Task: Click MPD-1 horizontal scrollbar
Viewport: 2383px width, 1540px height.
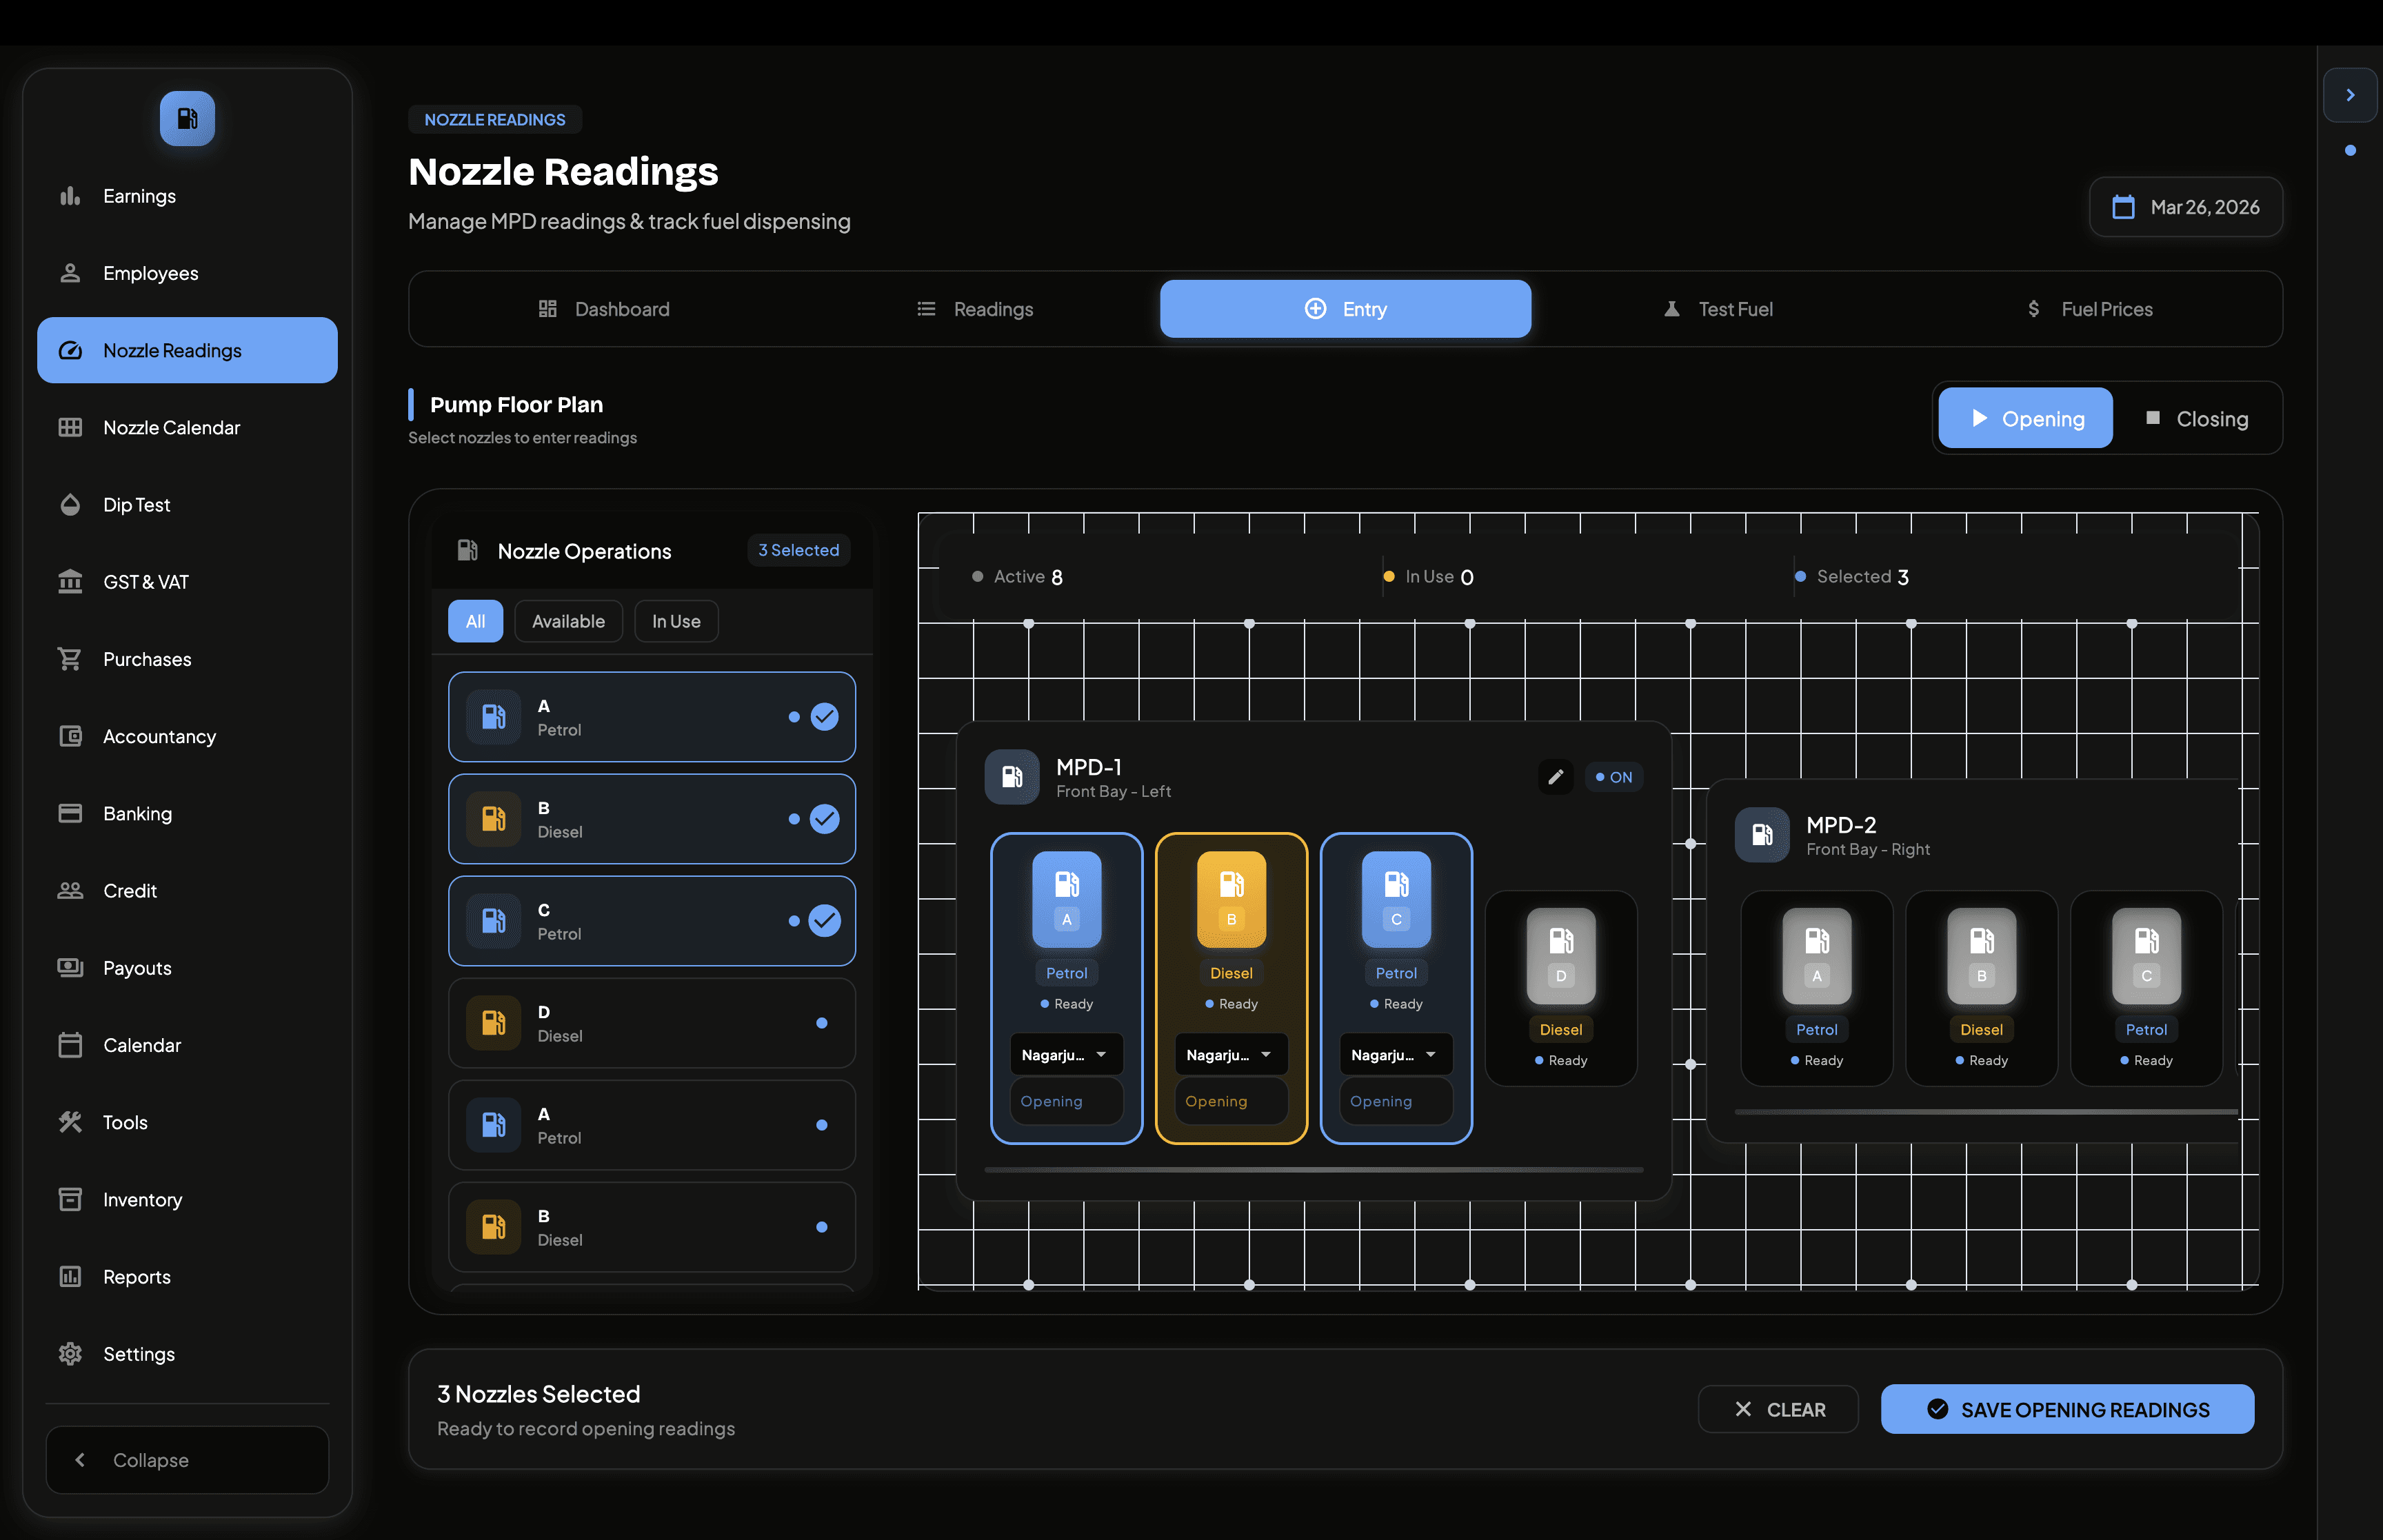Action: (1313, 1169)
